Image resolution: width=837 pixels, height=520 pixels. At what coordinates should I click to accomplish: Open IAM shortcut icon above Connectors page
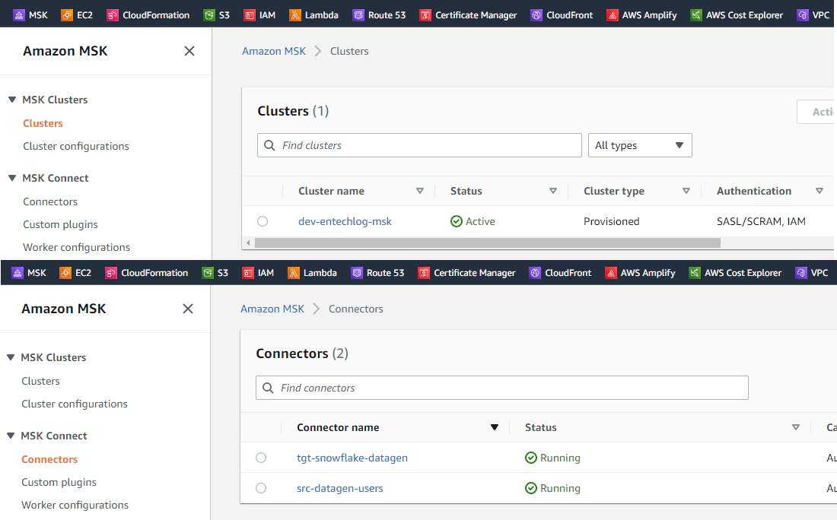[x=248, y=272]
